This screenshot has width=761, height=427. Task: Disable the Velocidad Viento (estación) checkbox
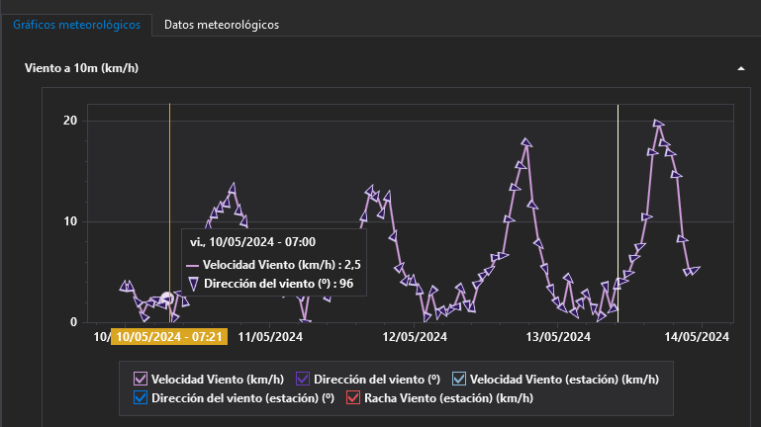458,379
